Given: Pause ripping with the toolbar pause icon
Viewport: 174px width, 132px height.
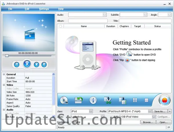Looking at the screenshot, I should [x=135, y=100].
